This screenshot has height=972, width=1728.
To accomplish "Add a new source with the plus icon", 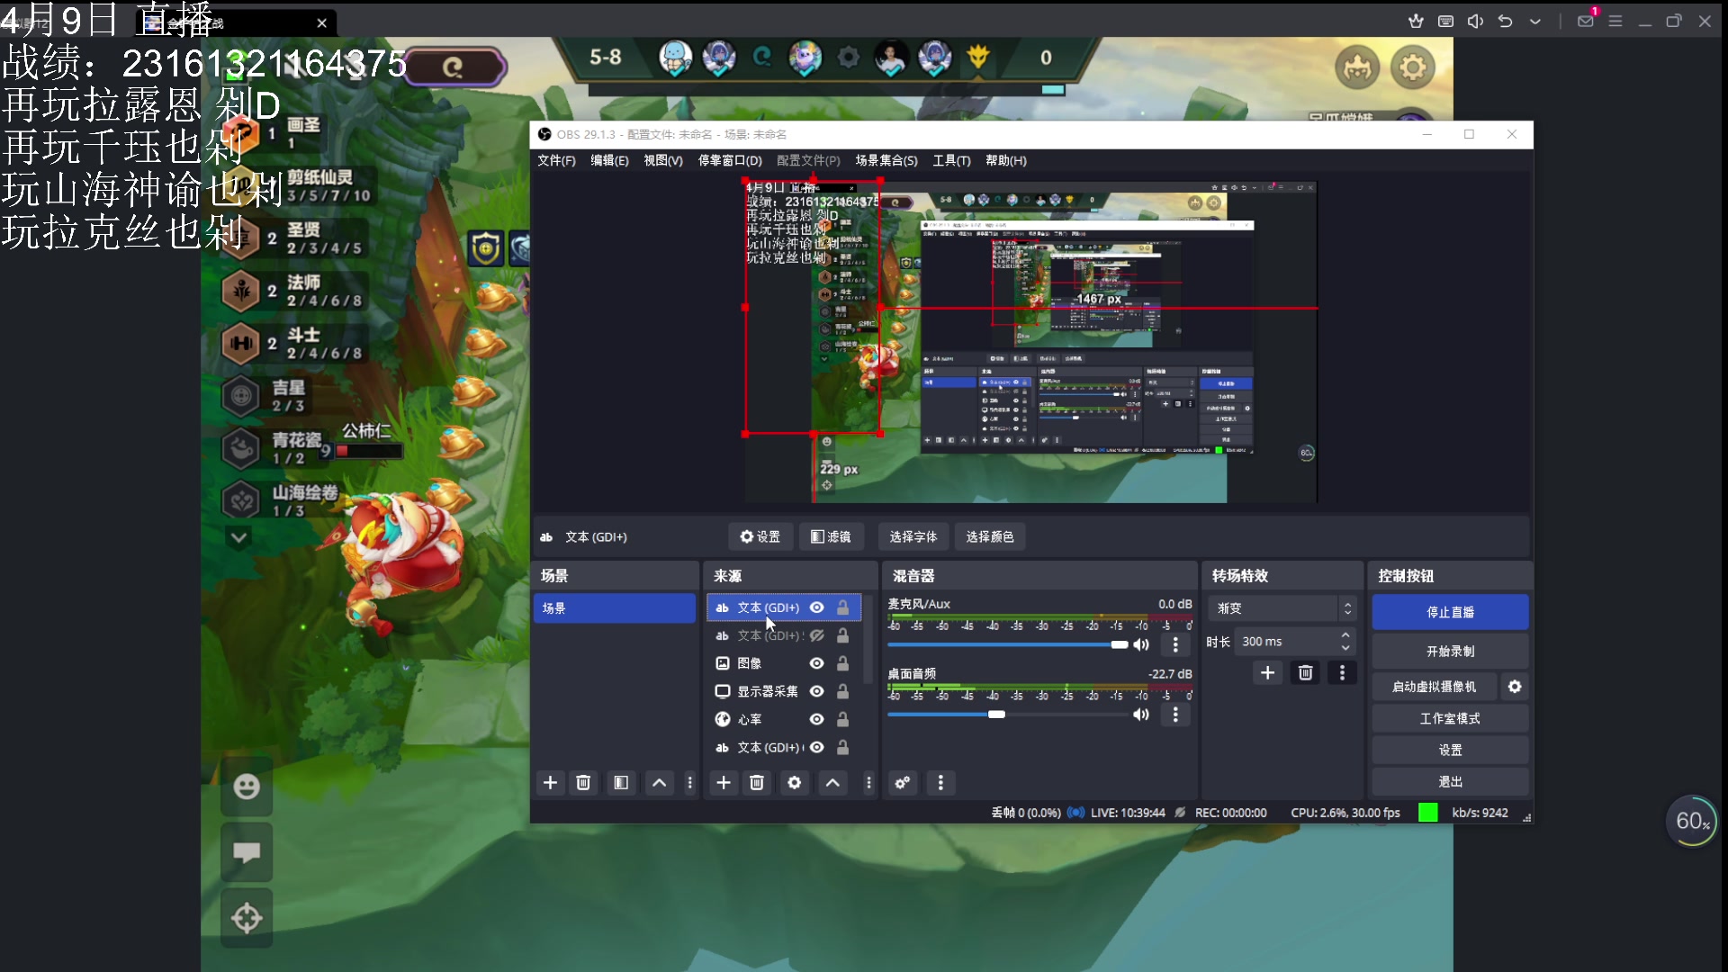I will pyautogui.click(x=724, y=783).
